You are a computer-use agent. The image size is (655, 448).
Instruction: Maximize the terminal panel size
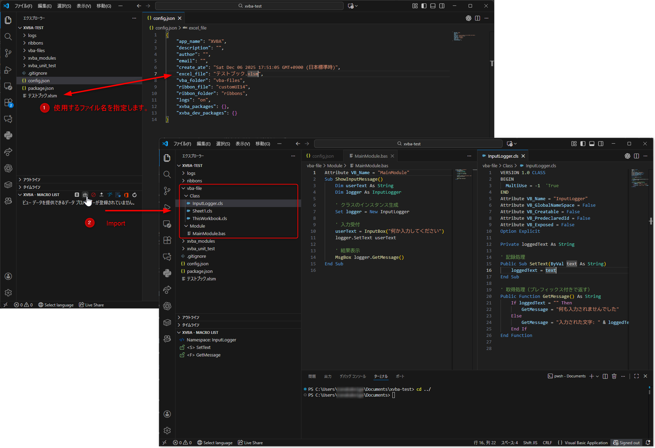coord(636,376)
